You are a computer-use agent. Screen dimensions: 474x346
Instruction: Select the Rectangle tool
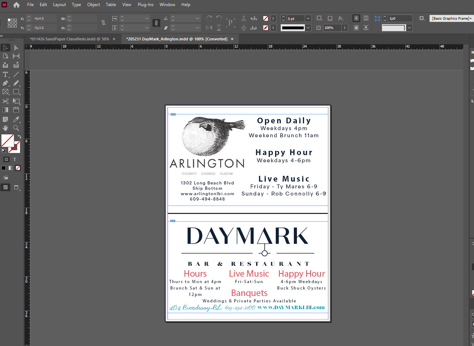(16, 92)
